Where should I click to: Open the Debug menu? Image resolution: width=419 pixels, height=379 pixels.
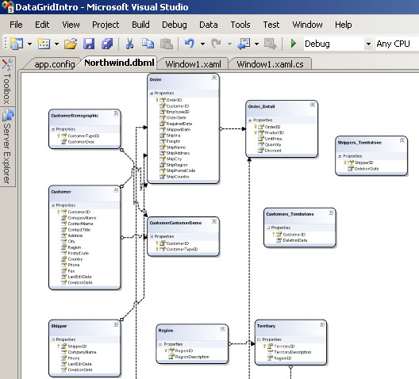[175, 25]
